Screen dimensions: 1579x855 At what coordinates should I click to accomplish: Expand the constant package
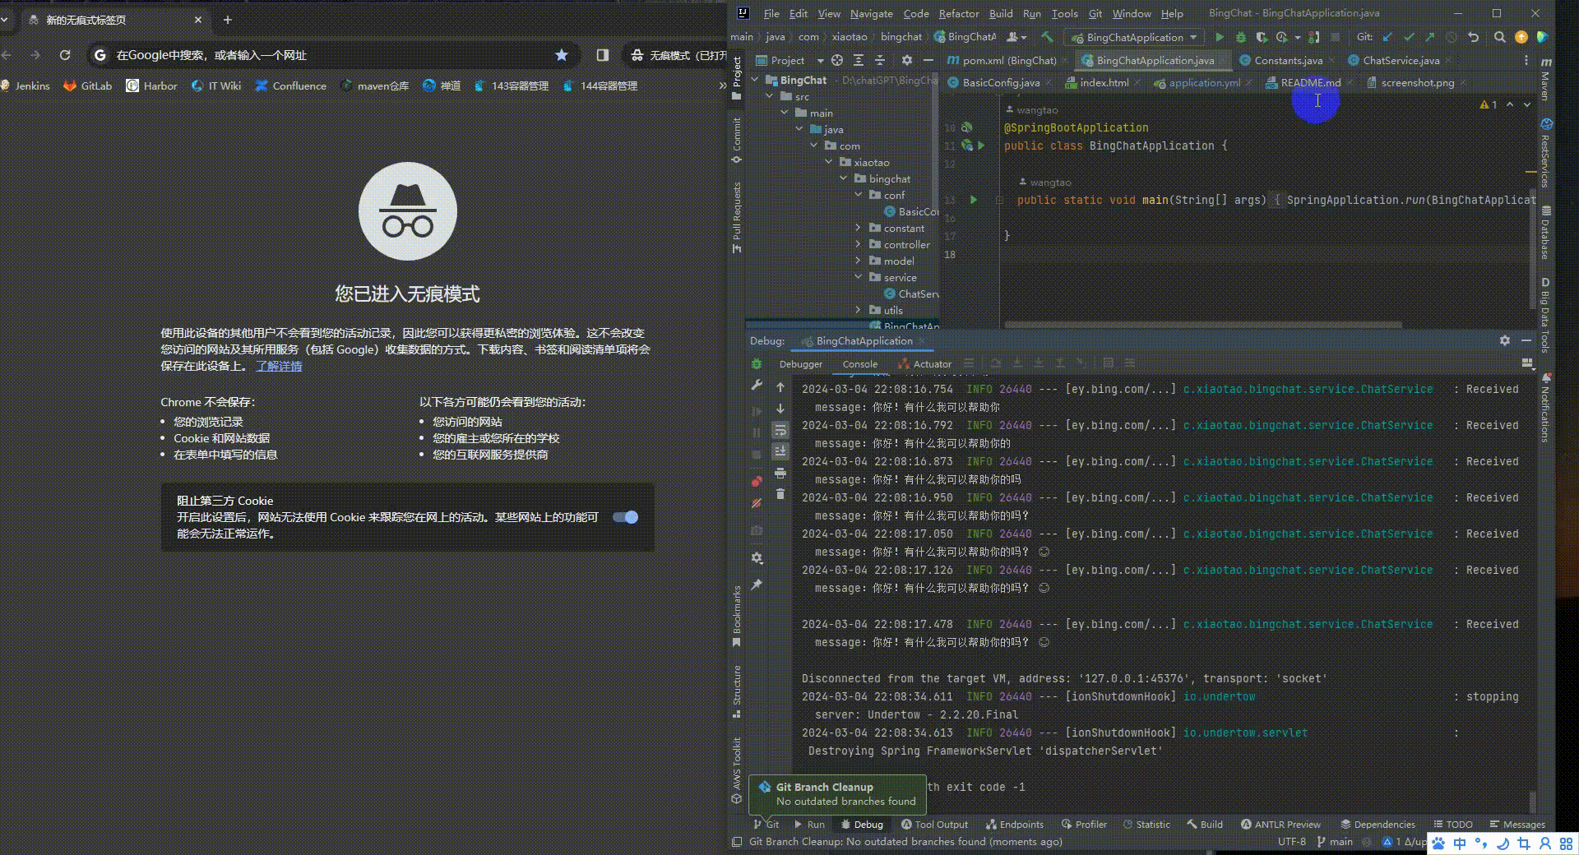pos(859,228)
